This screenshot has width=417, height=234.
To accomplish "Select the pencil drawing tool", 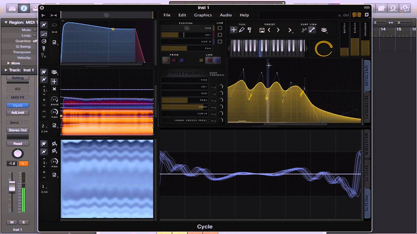I will pyautogui.click(x=242, y=30).
